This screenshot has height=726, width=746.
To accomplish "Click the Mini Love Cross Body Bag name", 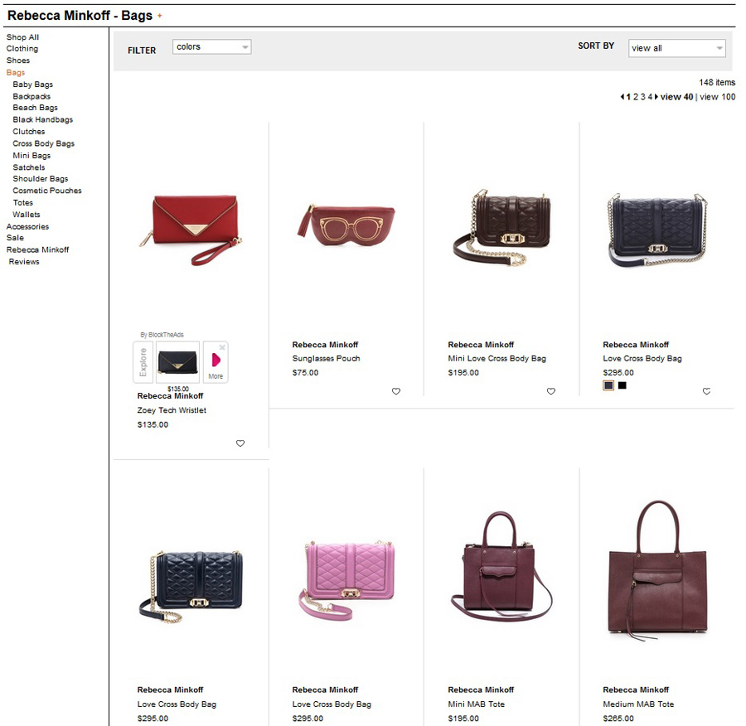I will pos(497,358).
